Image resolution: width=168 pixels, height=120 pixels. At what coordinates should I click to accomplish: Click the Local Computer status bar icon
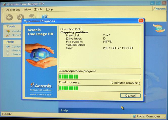(134, 116)
